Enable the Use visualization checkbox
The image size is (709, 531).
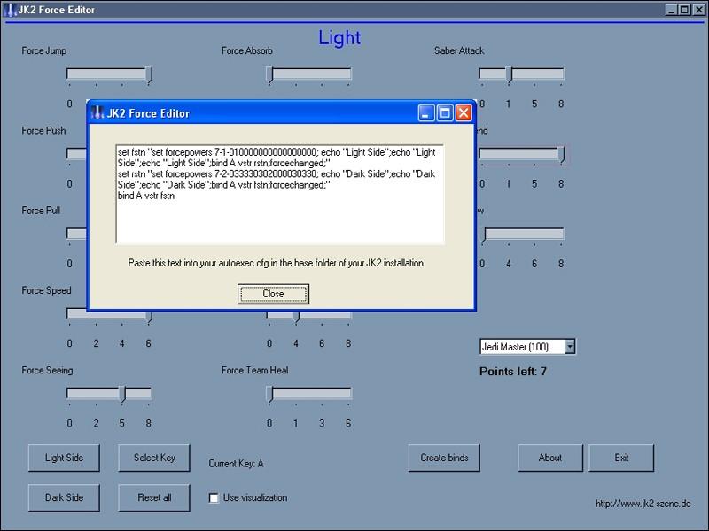(x=214, y=498)
